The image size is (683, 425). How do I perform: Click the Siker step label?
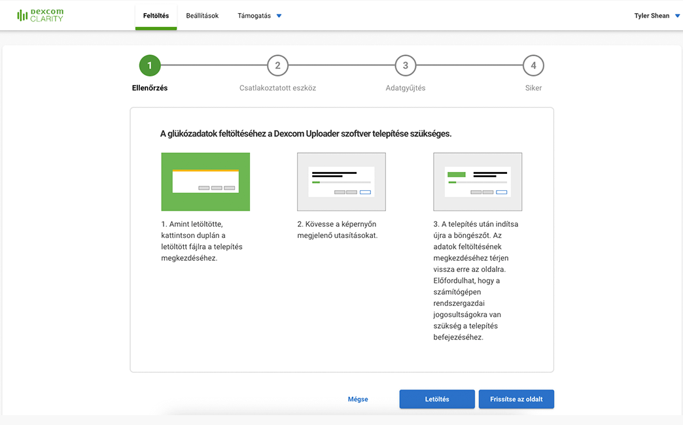(533, 88)
